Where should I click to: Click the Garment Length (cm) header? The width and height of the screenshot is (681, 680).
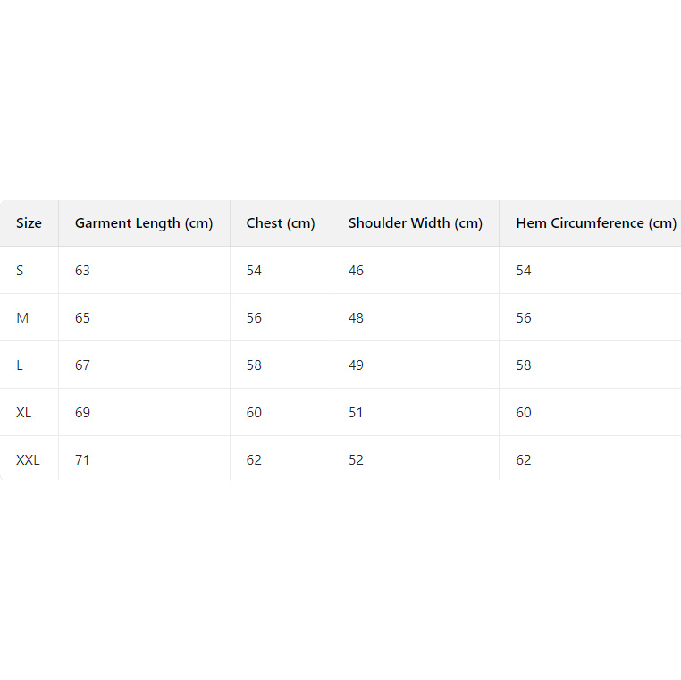pos(144,223)
